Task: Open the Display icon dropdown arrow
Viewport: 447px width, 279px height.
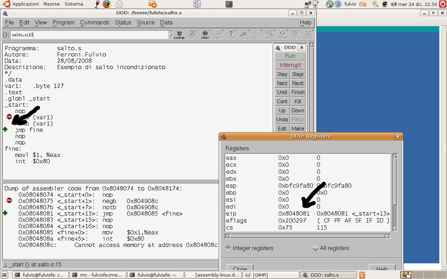Action: pyautogui.click(x=248, y=31)
